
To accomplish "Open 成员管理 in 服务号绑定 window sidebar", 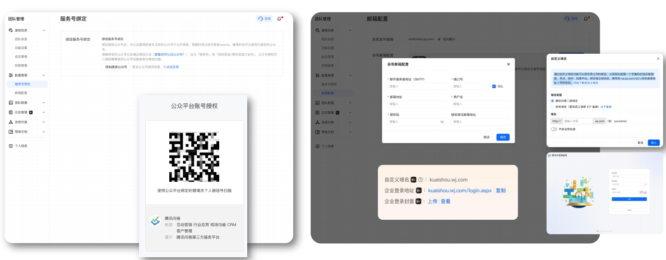I will pos(21,56).
